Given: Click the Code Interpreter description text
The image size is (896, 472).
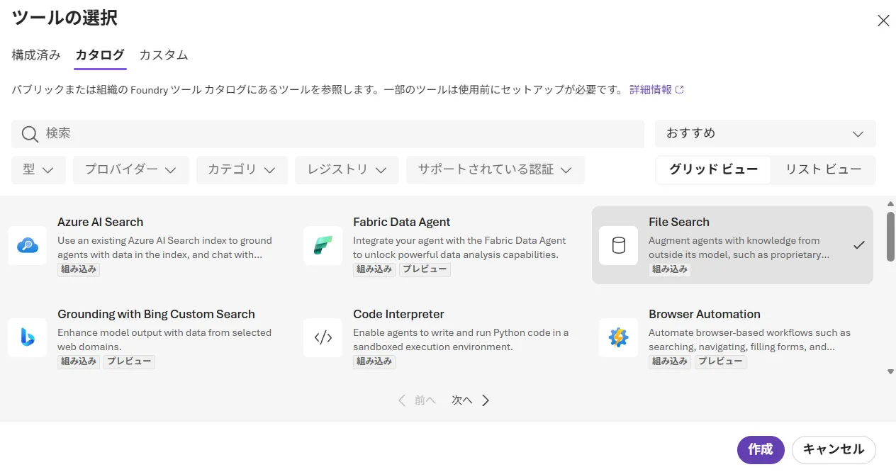Looking at the screenshot, I should pyautogui.click(x=461, y=340).
